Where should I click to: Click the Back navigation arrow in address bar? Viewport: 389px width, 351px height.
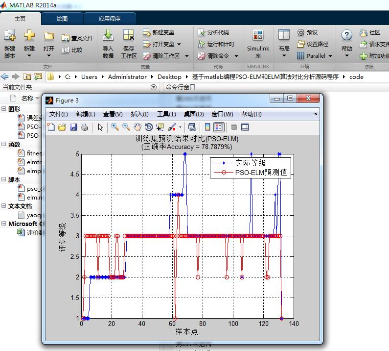4,76
